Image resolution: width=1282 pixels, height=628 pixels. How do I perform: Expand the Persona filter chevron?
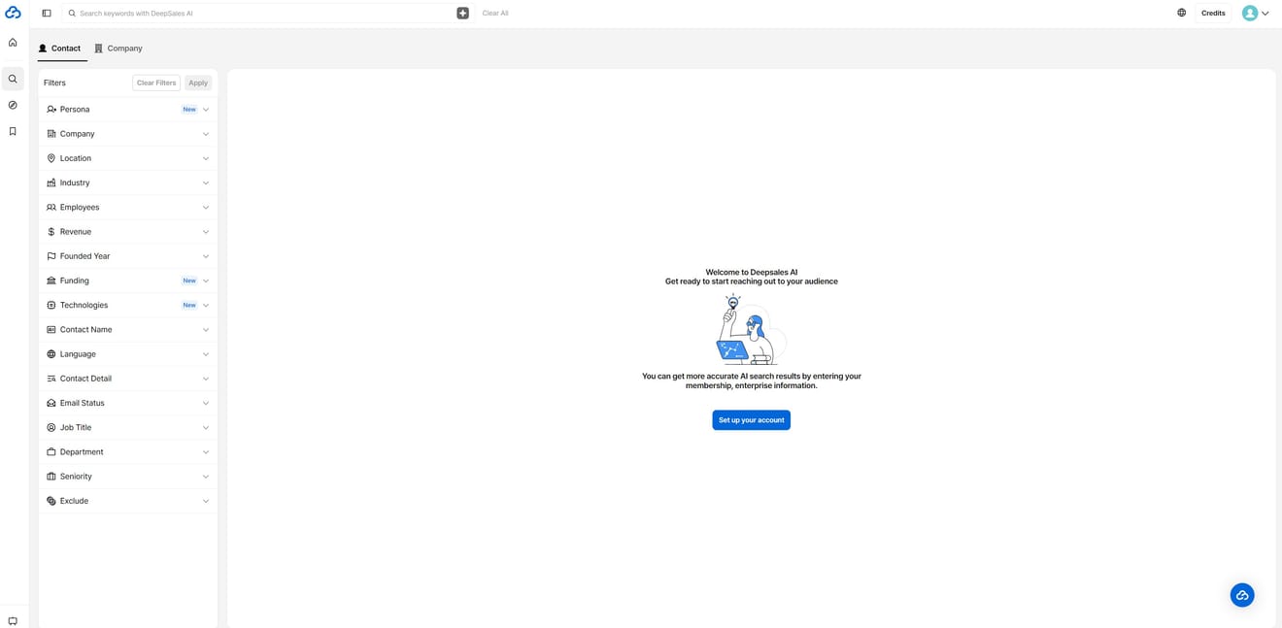click(206, 110)
